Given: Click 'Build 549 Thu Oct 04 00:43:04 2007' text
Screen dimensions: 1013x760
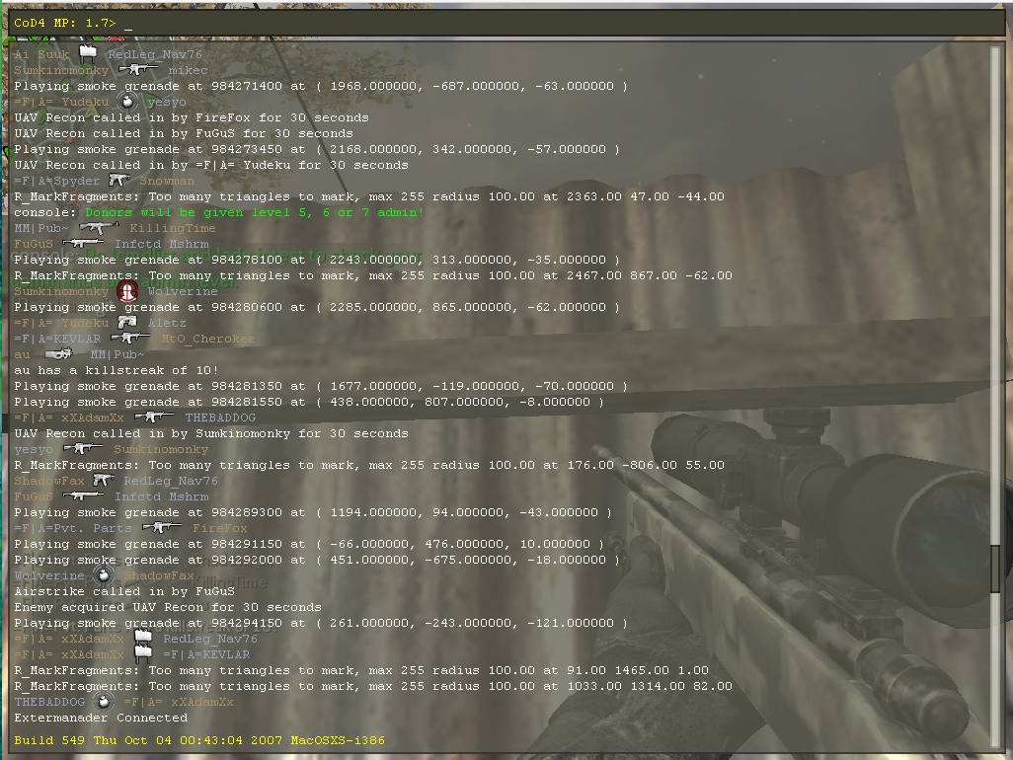Looking at the screenshot, I should point(148,740).
